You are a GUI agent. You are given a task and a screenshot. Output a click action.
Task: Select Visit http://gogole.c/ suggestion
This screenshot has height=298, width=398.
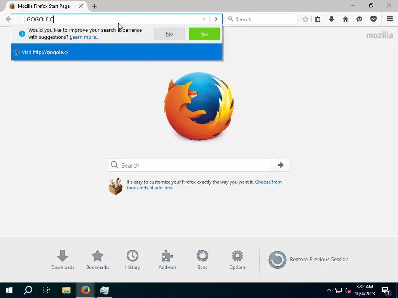coord(117,52)
